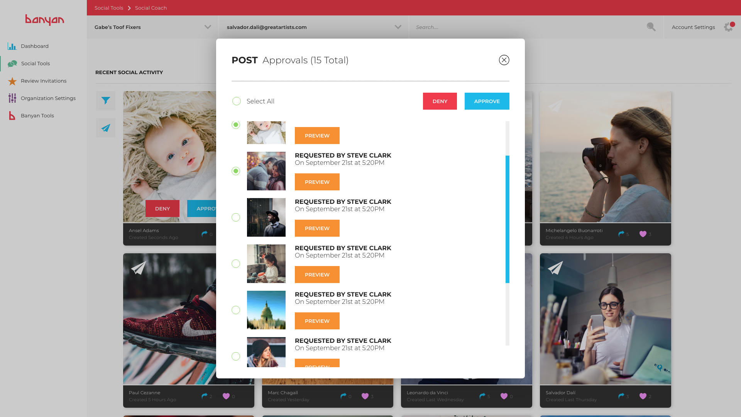Toggle the Select All radio button

point(237,101)
